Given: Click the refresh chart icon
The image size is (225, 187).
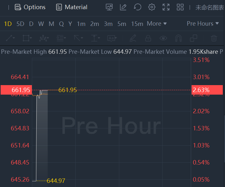Looking at the screenshot, I should click(x=137, y=7).
